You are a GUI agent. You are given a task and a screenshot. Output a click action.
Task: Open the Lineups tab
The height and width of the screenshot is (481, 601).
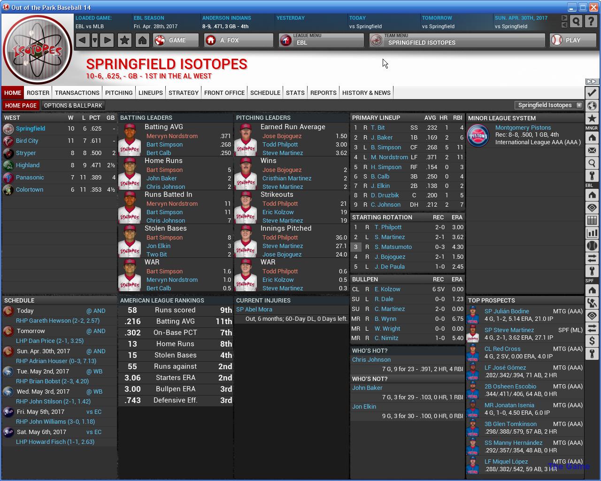pyautogui.click(x=151, y=93)
